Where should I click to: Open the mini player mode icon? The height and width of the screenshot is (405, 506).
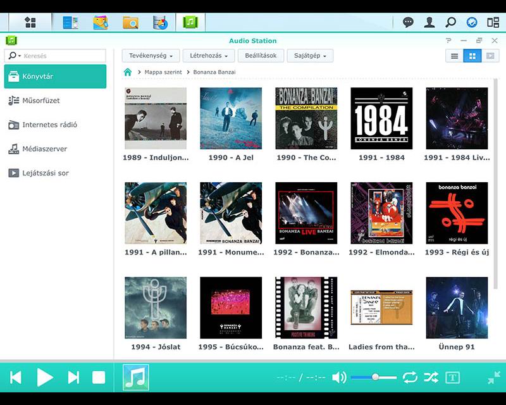(x=494, y=378)
